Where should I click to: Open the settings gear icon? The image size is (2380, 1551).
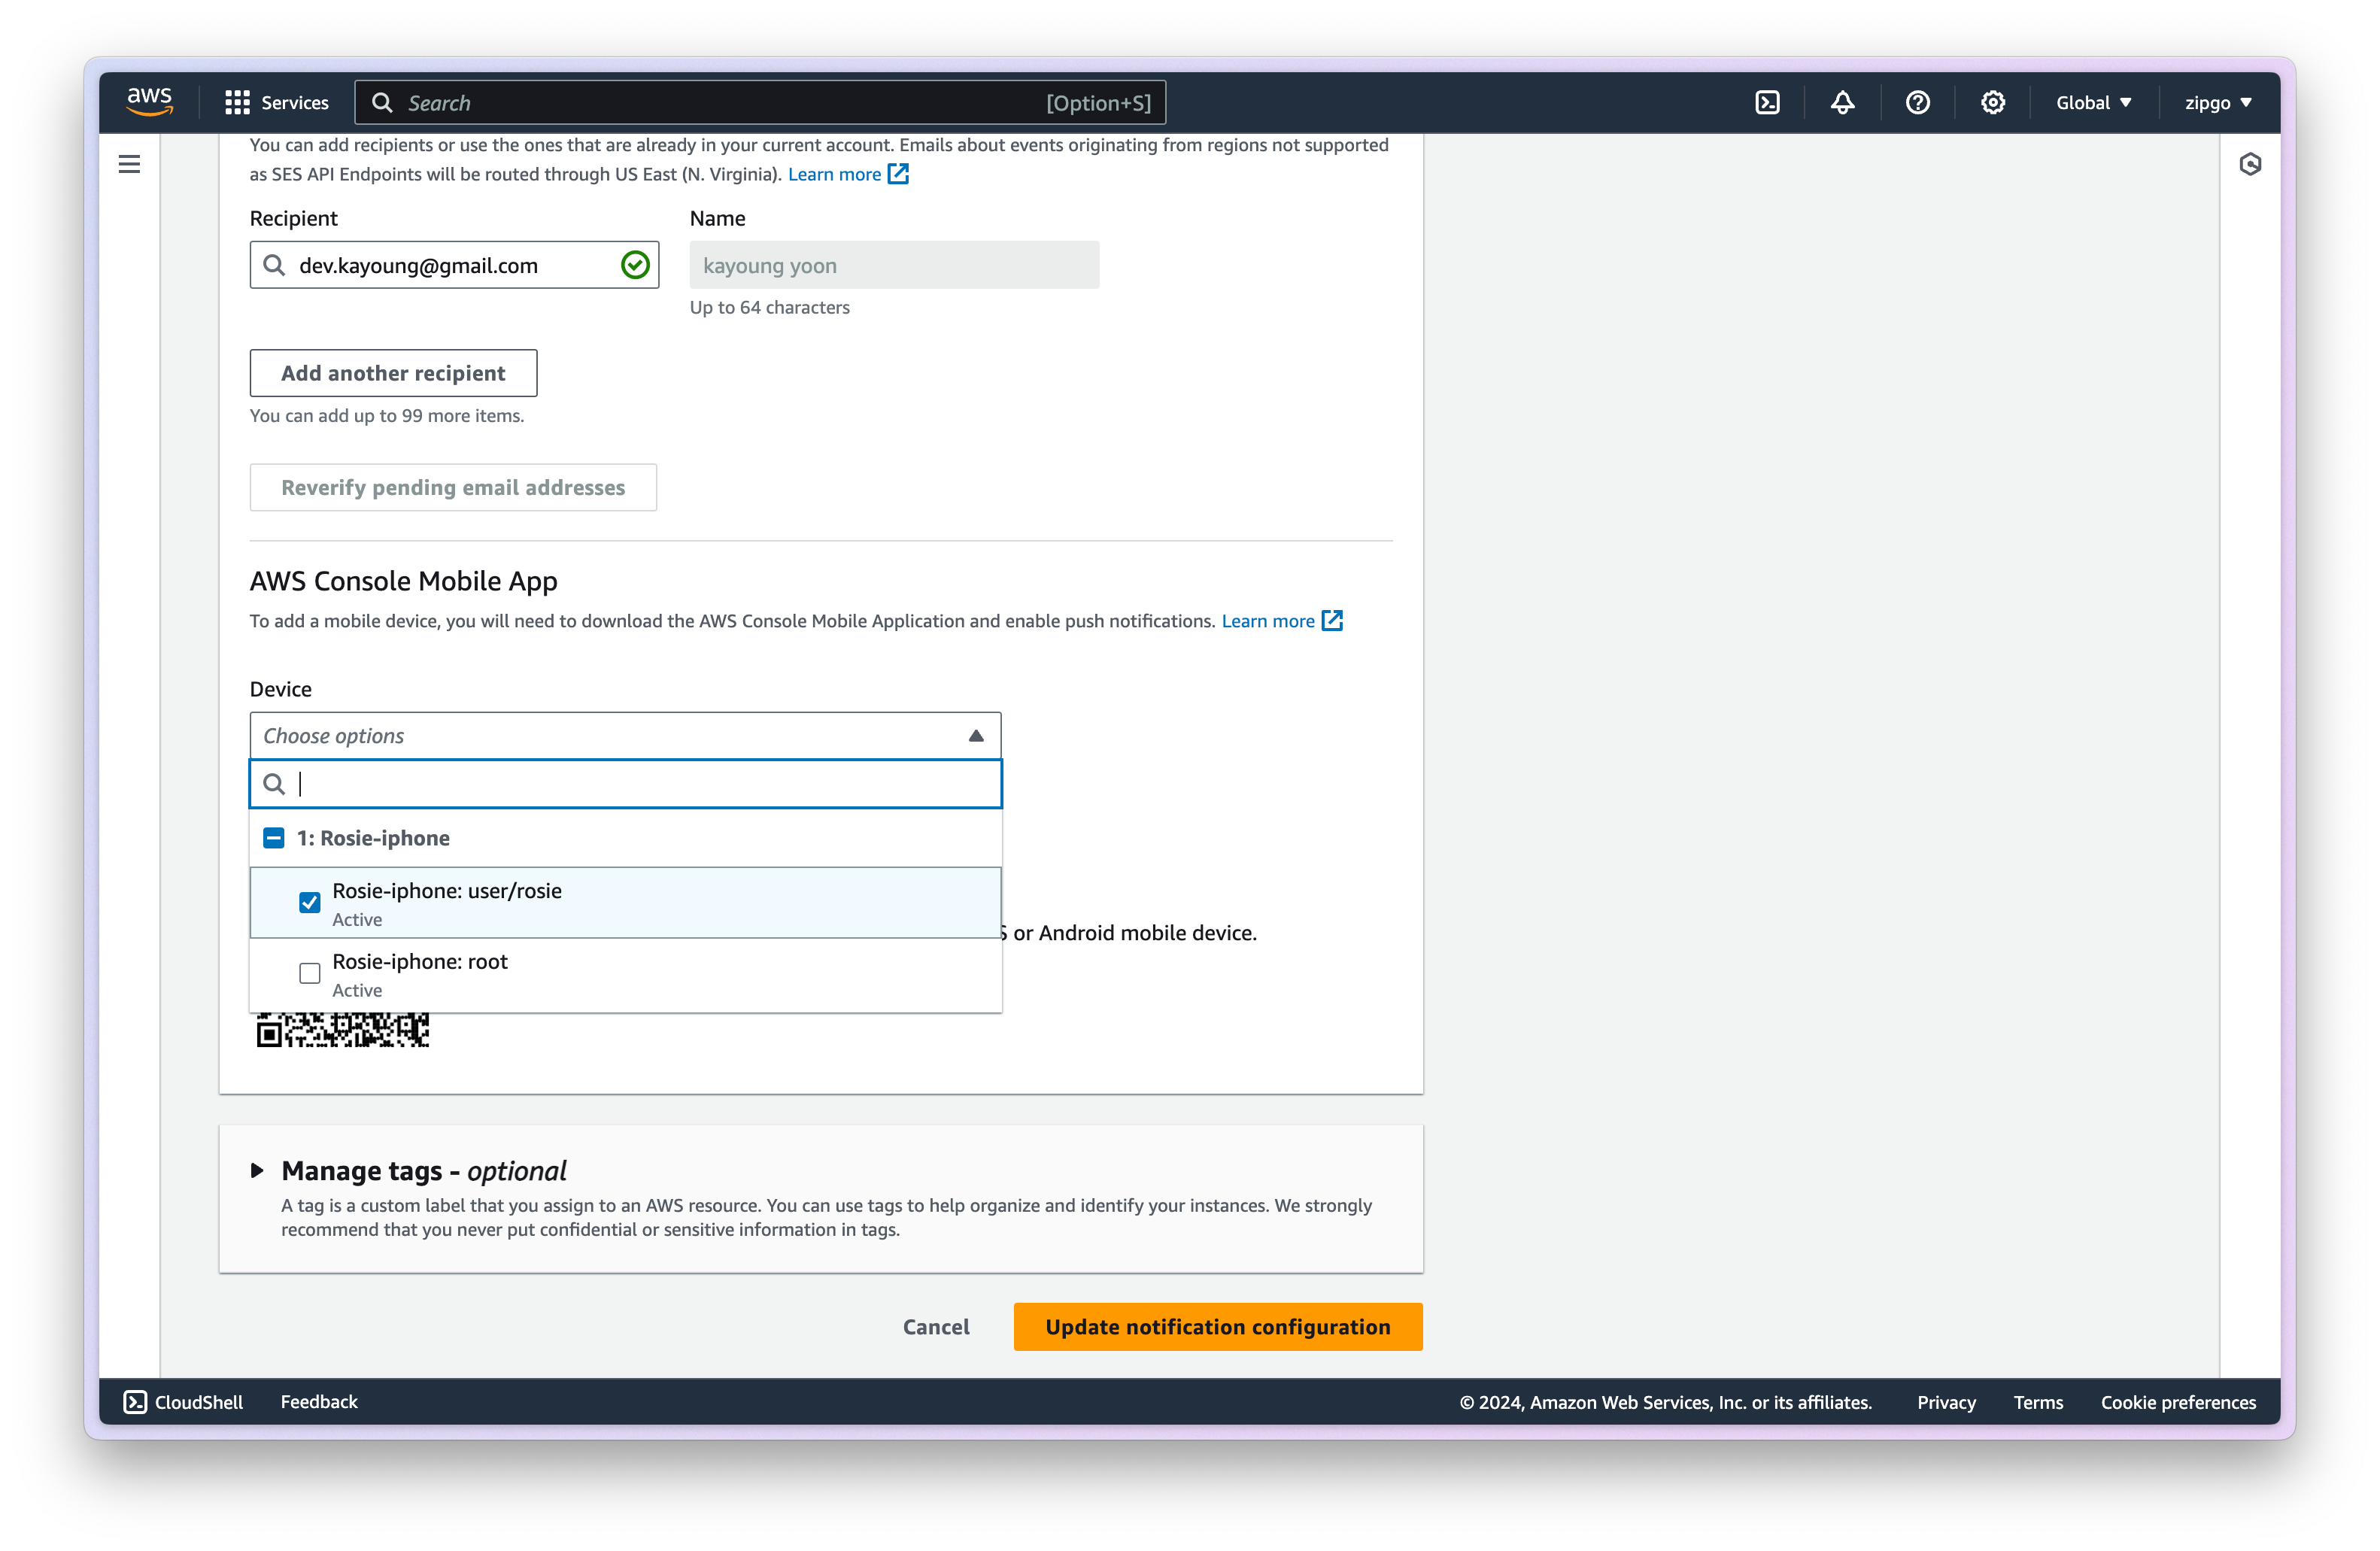click(1992, 103)
